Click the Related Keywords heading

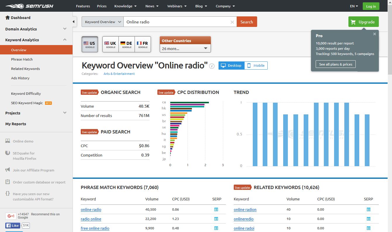pos(286,187)
